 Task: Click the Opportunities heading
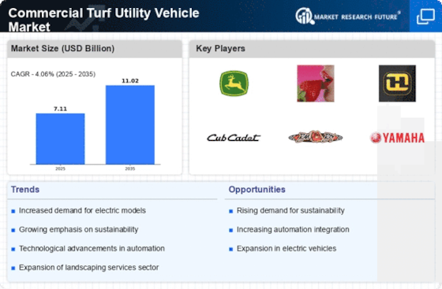click(x=257, y=190)
